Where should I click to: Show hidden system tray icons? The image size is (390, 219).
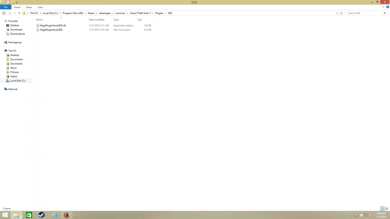351,215
